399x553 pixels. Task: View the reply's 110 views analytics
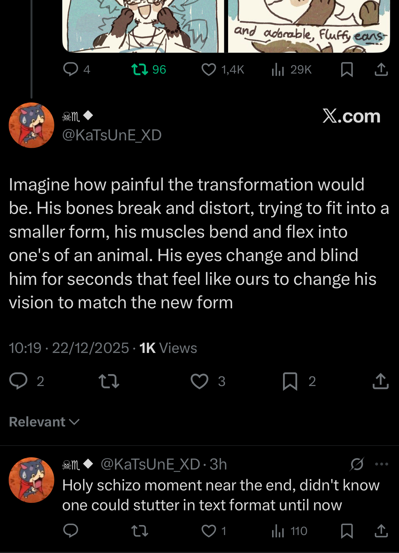278,531
